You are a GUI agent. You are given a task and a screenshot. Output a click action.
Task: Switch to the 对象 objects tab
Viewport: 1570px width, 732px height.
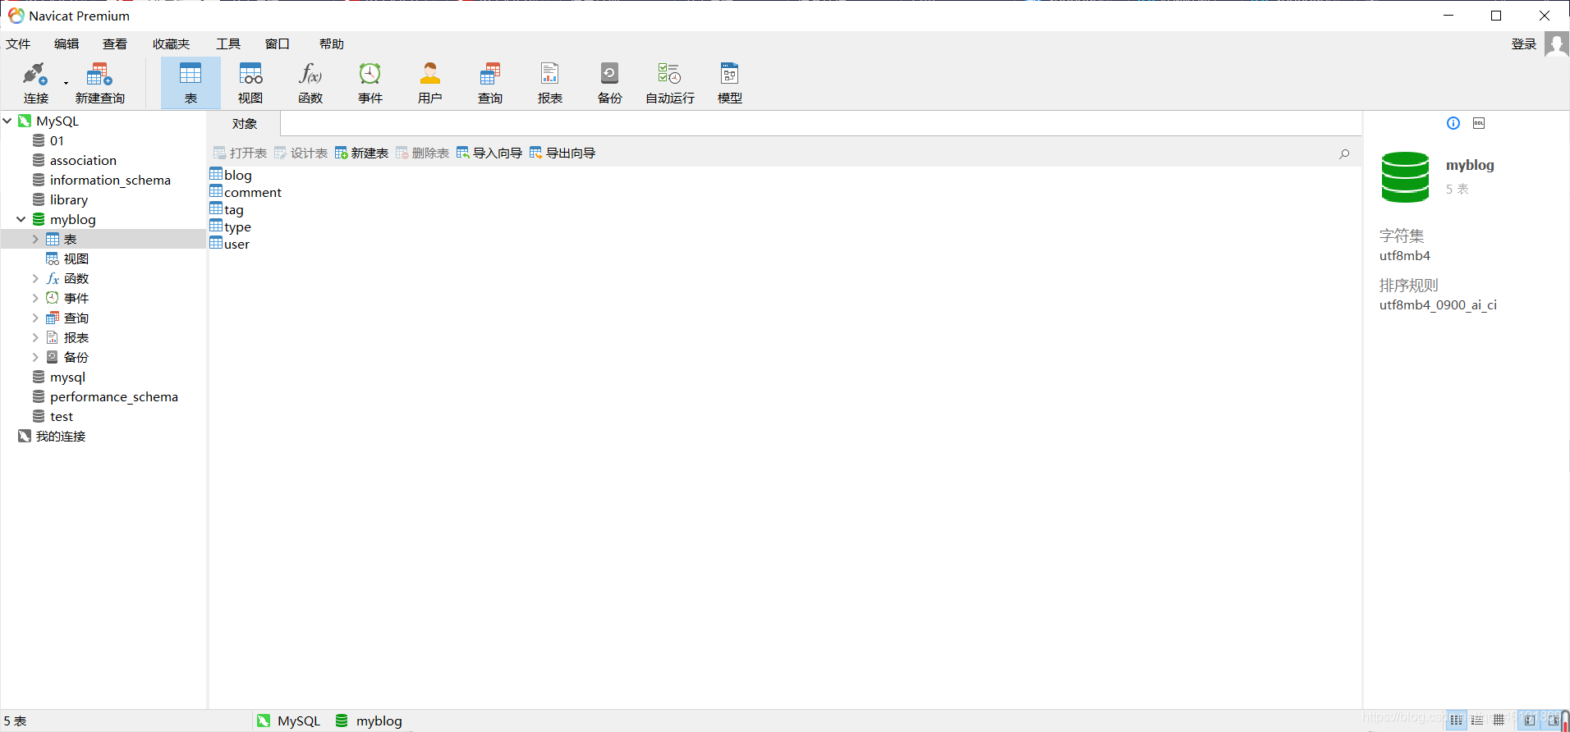click(244, 124)
